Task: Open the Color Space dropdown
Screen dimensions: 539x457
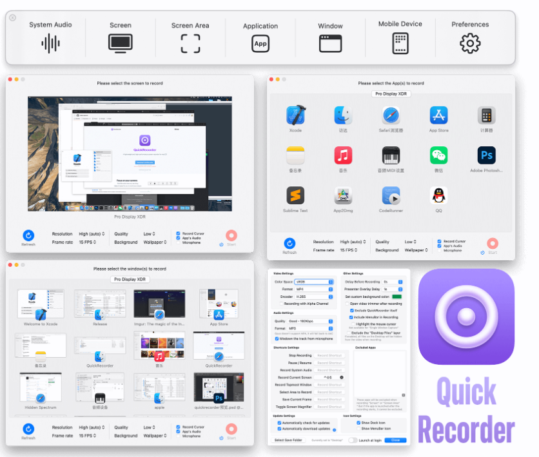Action: (314, 282)
